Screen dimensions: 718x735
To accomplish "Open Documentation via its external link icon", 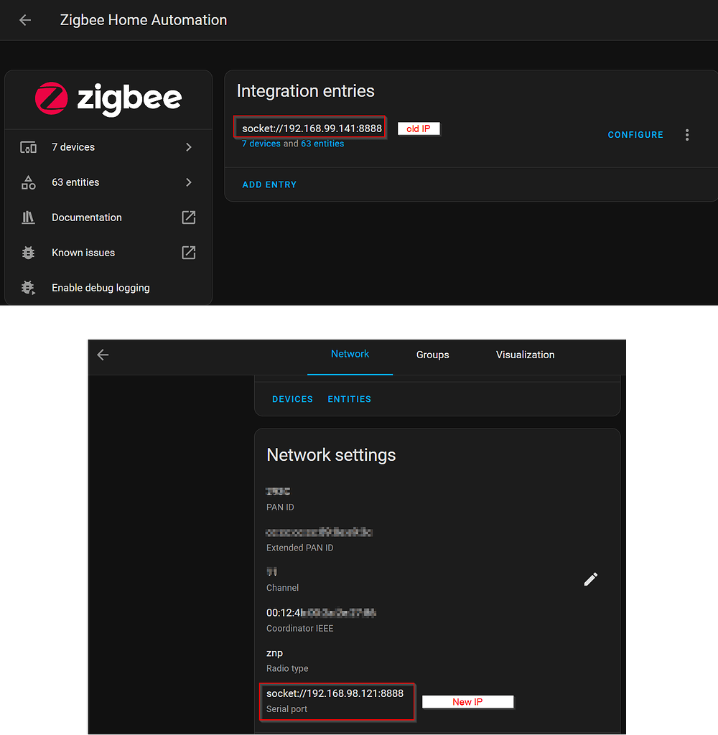I will click(188, 217).
